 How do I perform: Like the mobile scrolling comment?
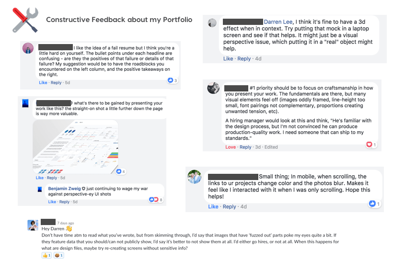213,207
